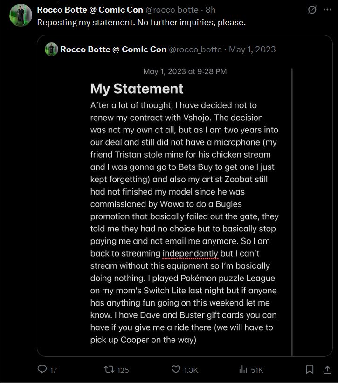The height and width of the screenshot is (383, 338).
Task: Click the Reposting my statement tweet text
Action: (141, 22)
